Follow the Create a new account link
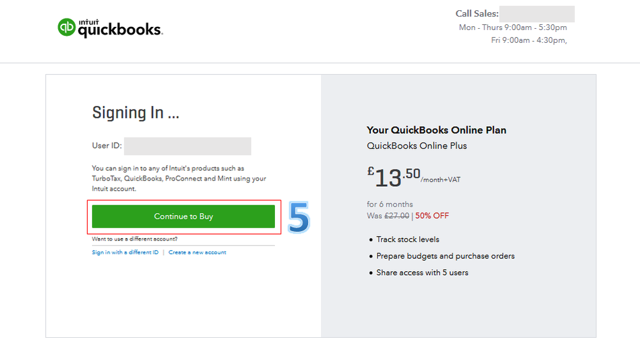Image resolution: width=640 pixels, height=357 pixels. point(197,253)
